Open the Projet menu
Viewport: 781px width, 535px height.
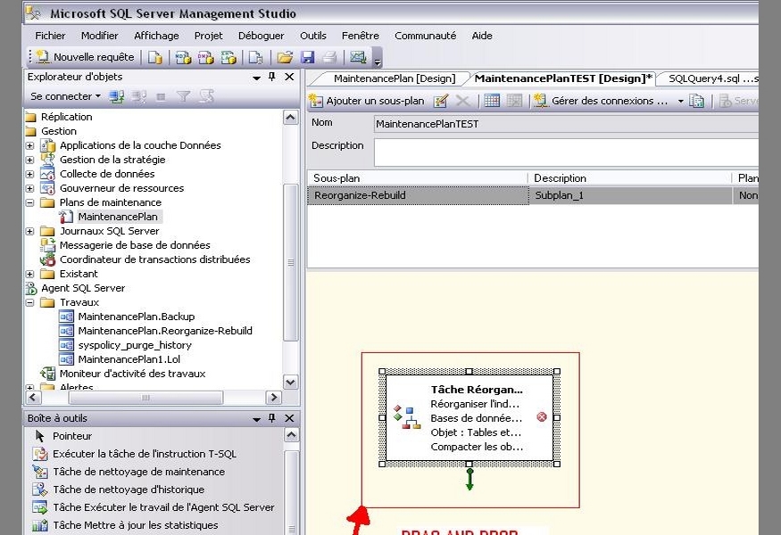[209, 36]
